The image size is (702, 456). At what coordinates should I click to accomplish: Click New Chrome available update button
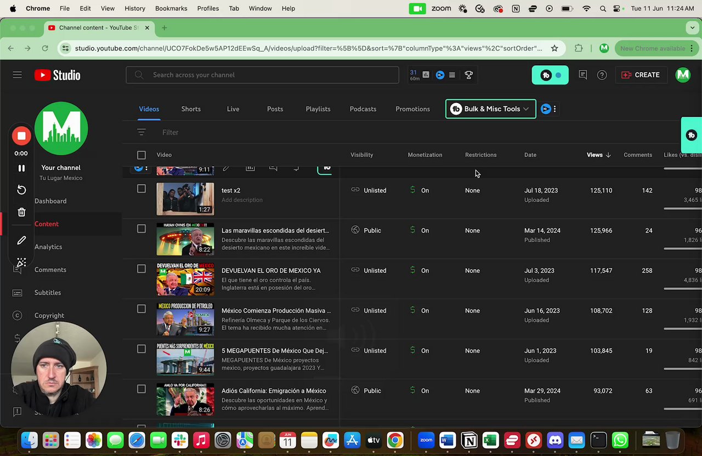pos(656,48)
